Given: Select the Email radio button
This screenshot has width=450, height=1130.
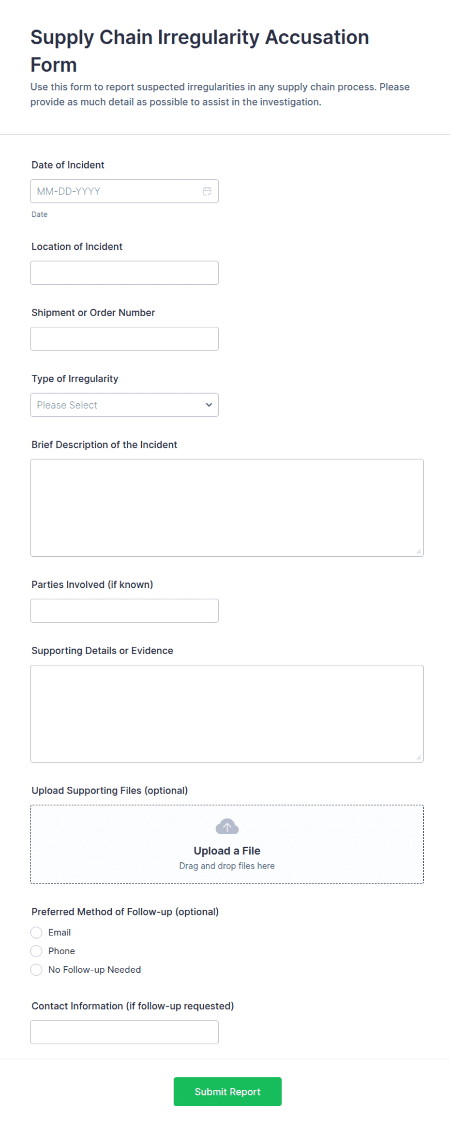Looking at the screenshot, I should 36,932.
